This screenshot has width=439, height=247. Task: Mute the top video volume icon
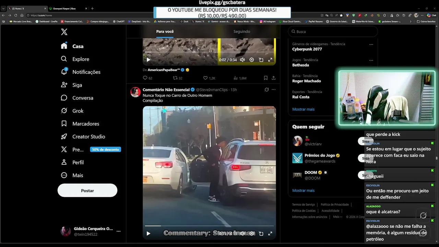point(242,60)
